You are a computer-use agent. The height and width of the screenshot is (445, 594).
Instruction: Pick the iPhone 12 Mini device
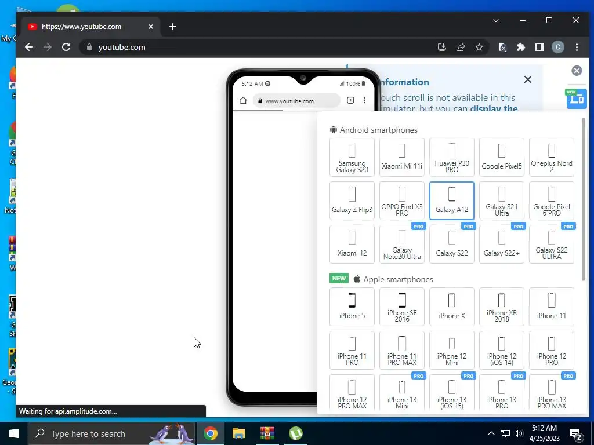pos(451,350)
